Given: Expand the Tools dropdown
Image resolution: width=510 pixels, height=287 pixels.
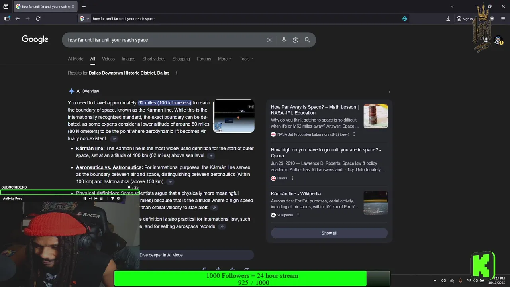Looking at the screenshot, I should pos(247,59).
